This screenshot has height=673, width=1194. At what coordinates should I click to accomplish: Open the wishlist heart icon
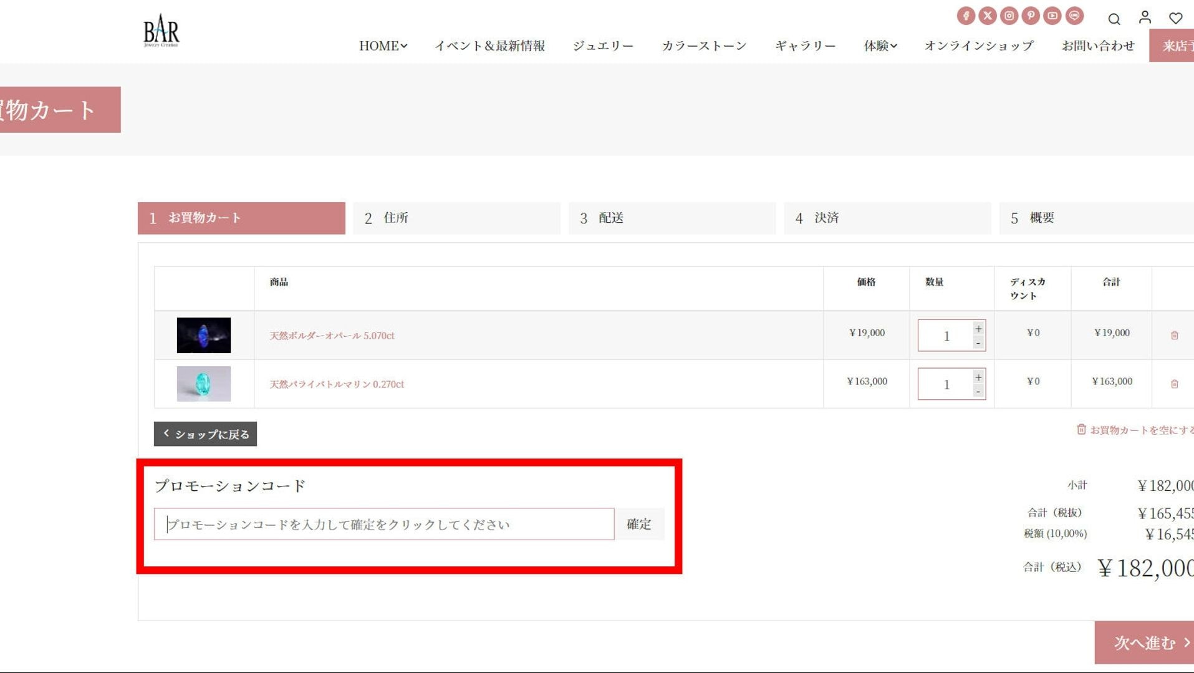click(1175, 18)
